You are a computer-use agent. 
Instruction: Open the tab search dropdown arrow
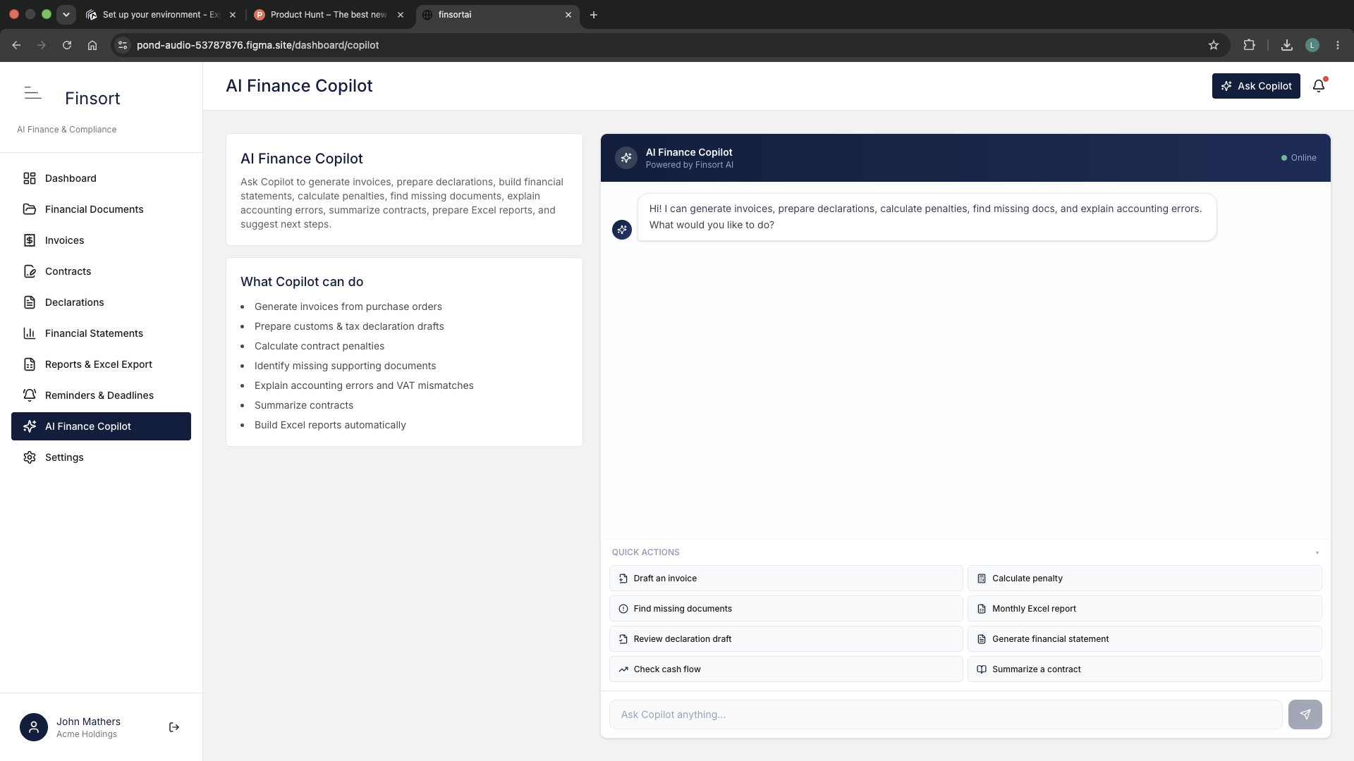click(x=66, y=15)
